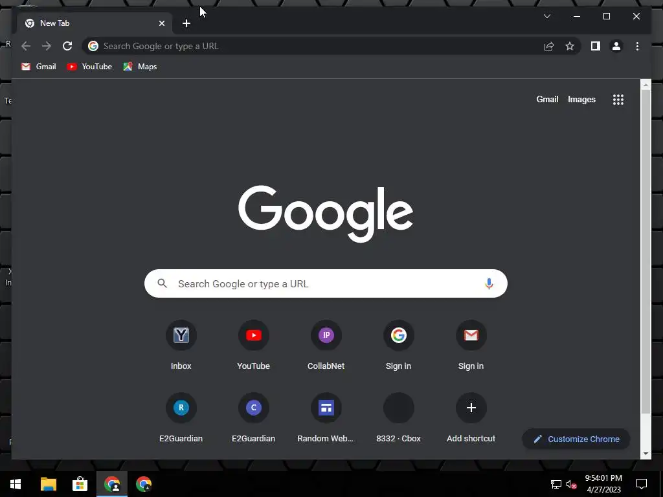663x497 pixels.
Task: Open the YouTube shortcut tile
Action: (253, 346)
